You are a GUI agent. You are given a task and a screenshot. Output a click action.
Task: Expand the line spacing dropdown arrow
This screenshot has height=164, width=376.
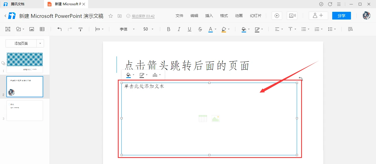[335, 29]
